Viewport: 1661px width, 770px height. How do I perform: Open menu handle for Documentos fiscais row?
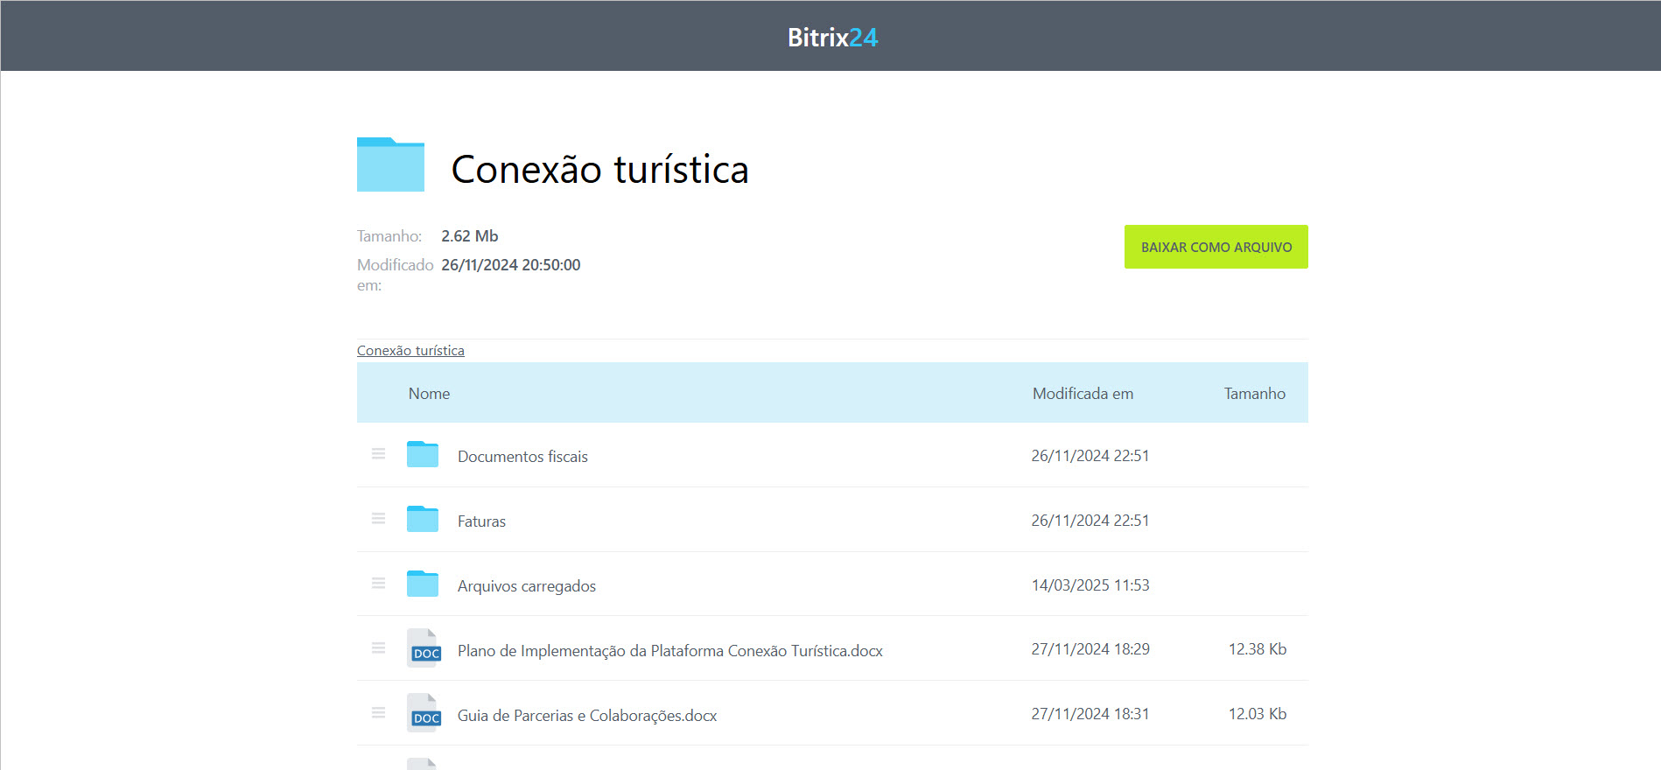(x=378, y=454)
